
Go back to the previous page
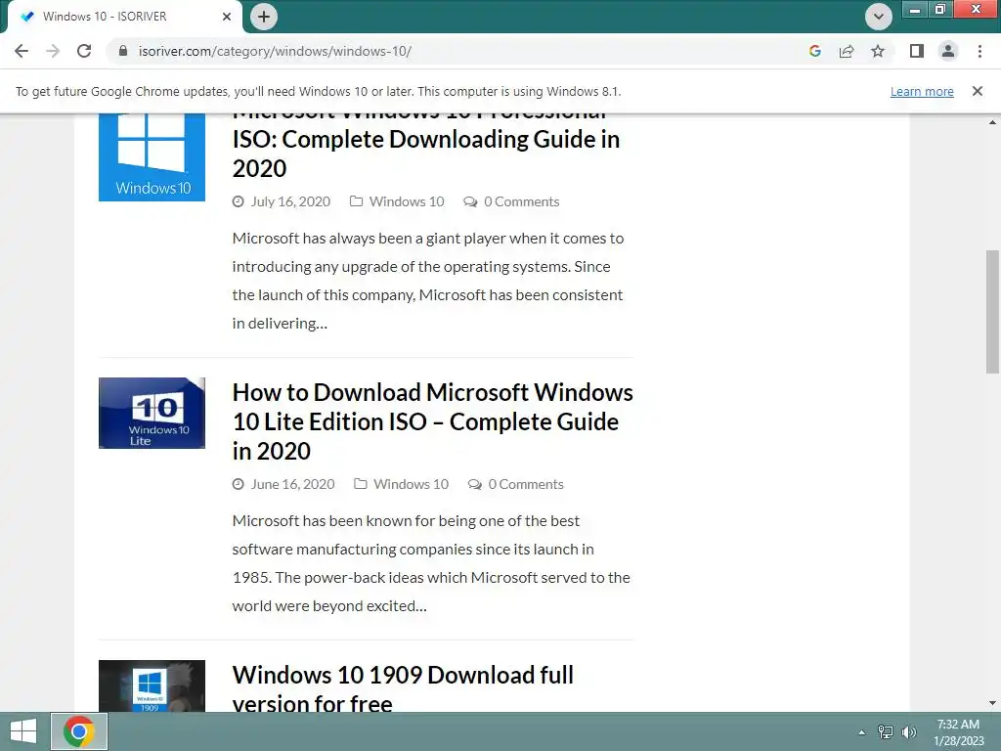coord(22,51)
